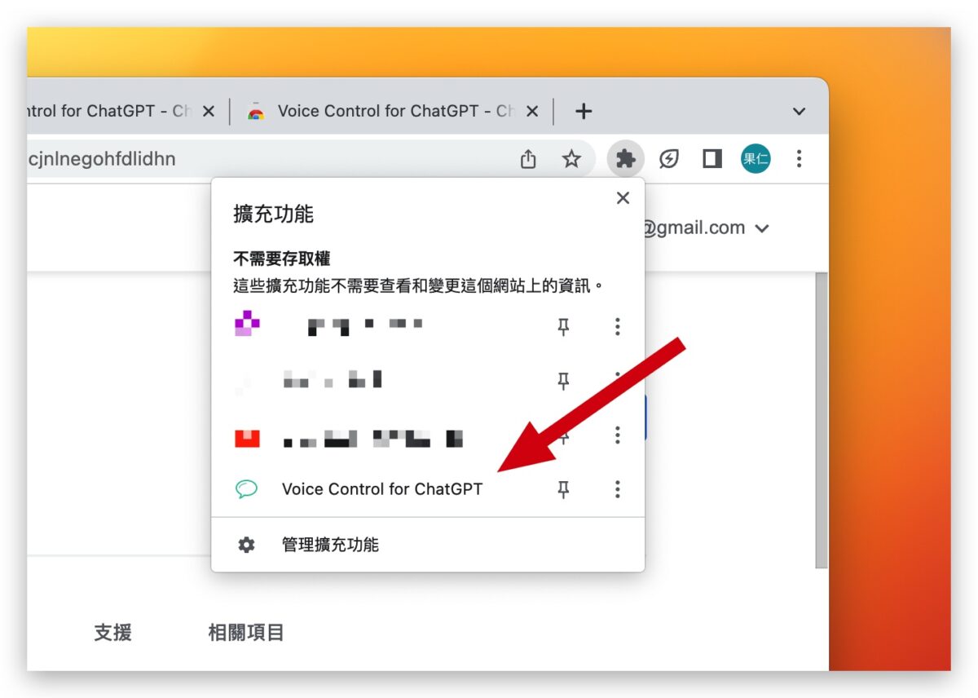
Task: Open Chrome's three-dot main menu
Action: 799,159
